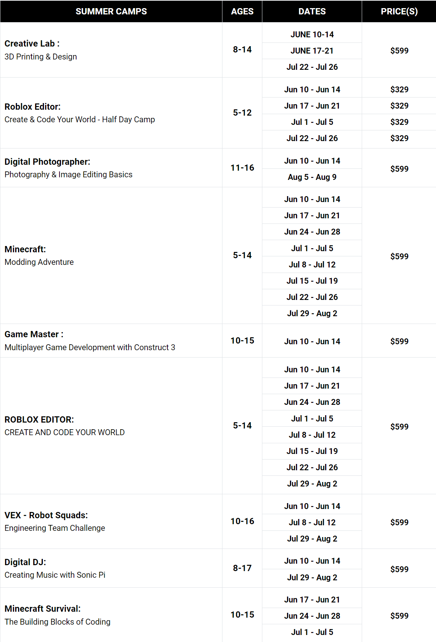Click the Digital DJ camp title
The height and width of the screenshot is (642, 436).
coord(25,562)
